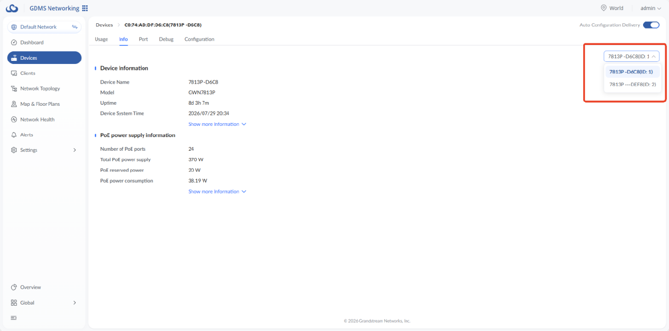
Task: Click the Devices sidebar icon
Action: coord(14,58)
